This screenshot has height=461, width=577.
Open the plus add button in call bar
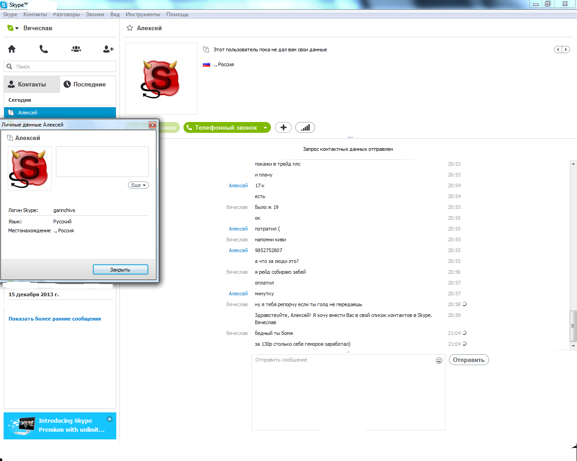click(283, 127)
